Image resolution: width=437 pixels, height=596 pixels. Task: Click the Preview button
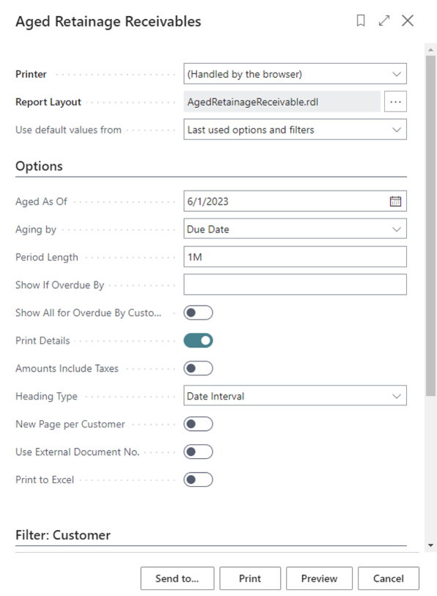pyautogui.click(x=319, y=578)
